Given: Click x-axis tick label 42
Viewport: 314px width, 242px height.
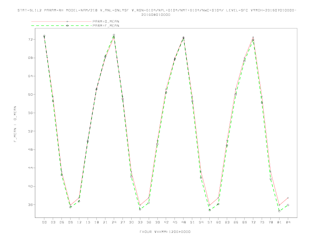Looking at the screenshot, I should tap(166, 222).
